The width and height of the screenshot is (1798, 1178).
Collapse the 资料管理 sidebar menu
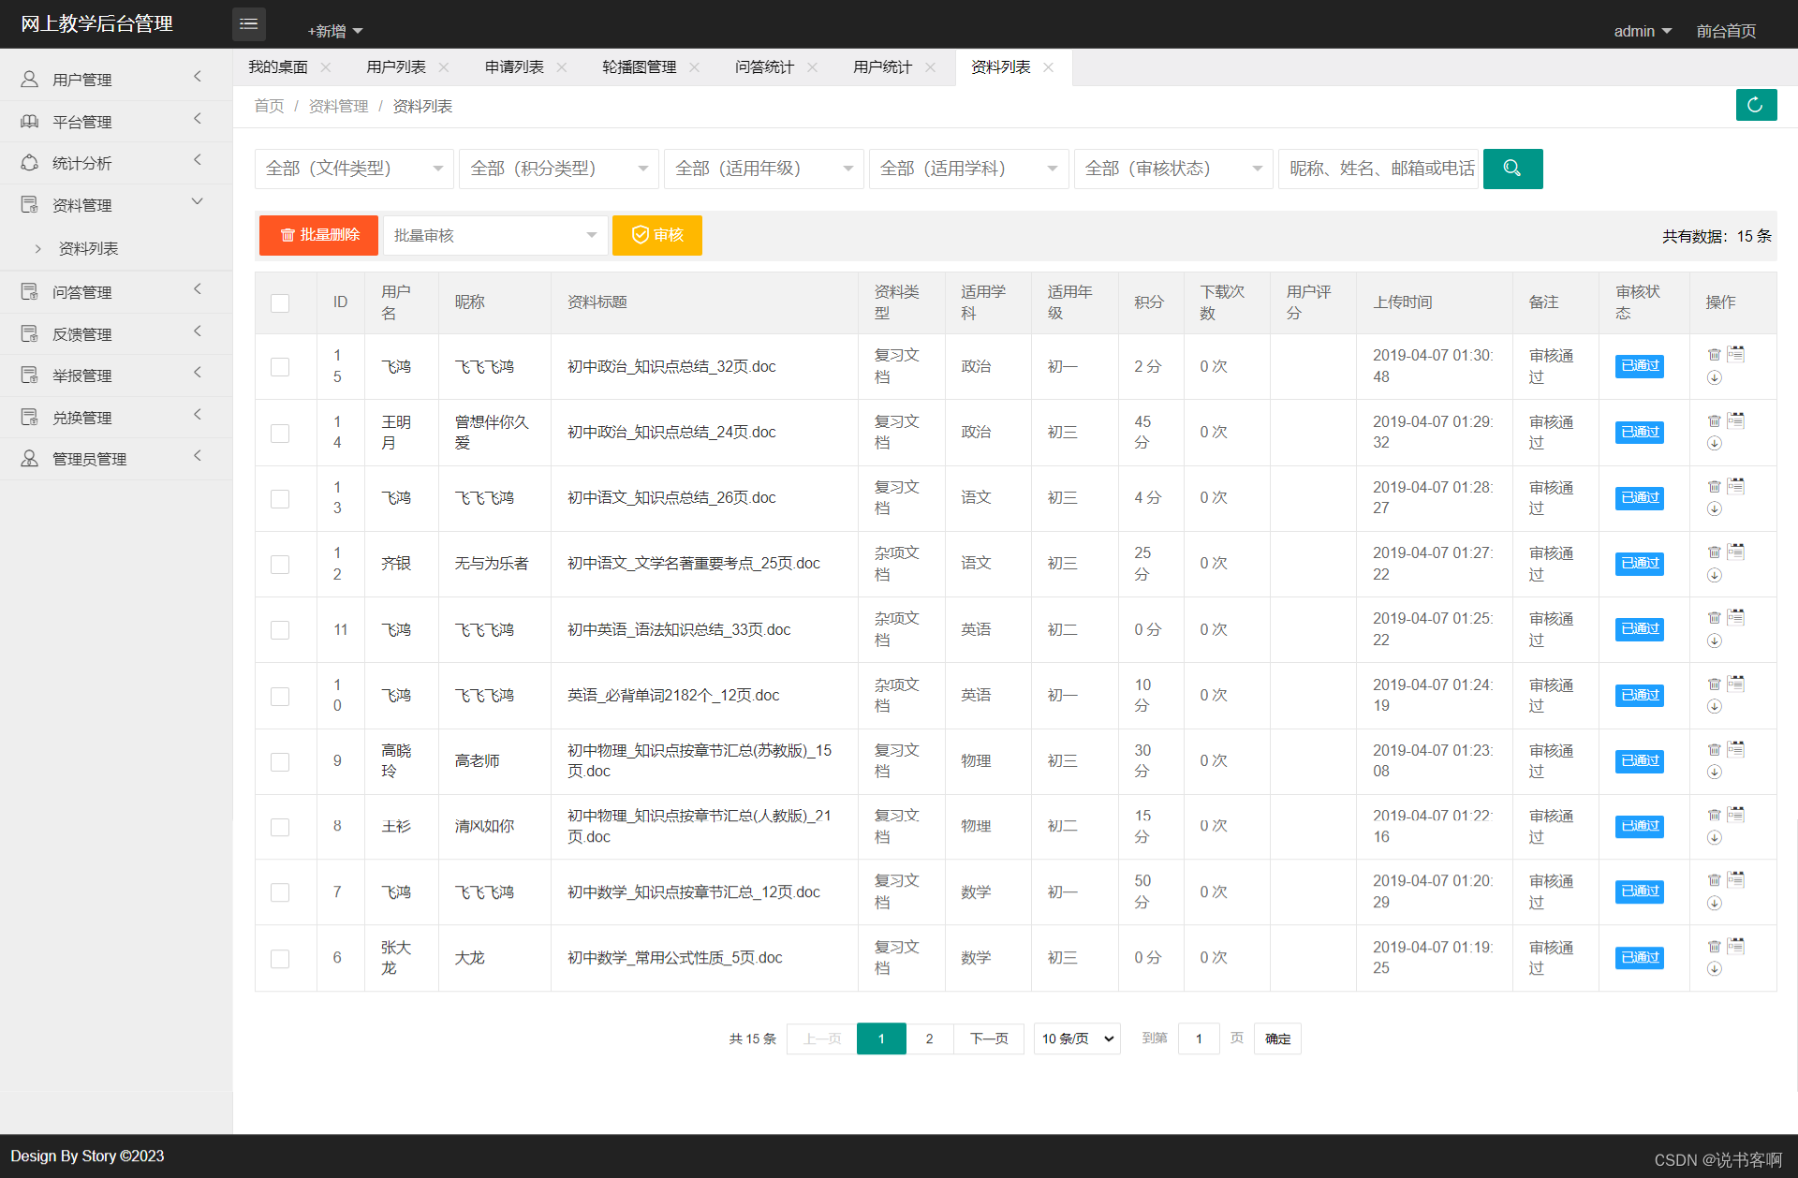(x=116, y=205)
